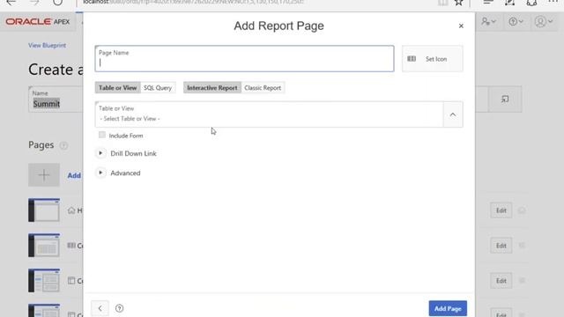Image resolution: width=564 pixels, height=317 pixels.
Task: Click the Summit application Name field
Action: point(56,100)
